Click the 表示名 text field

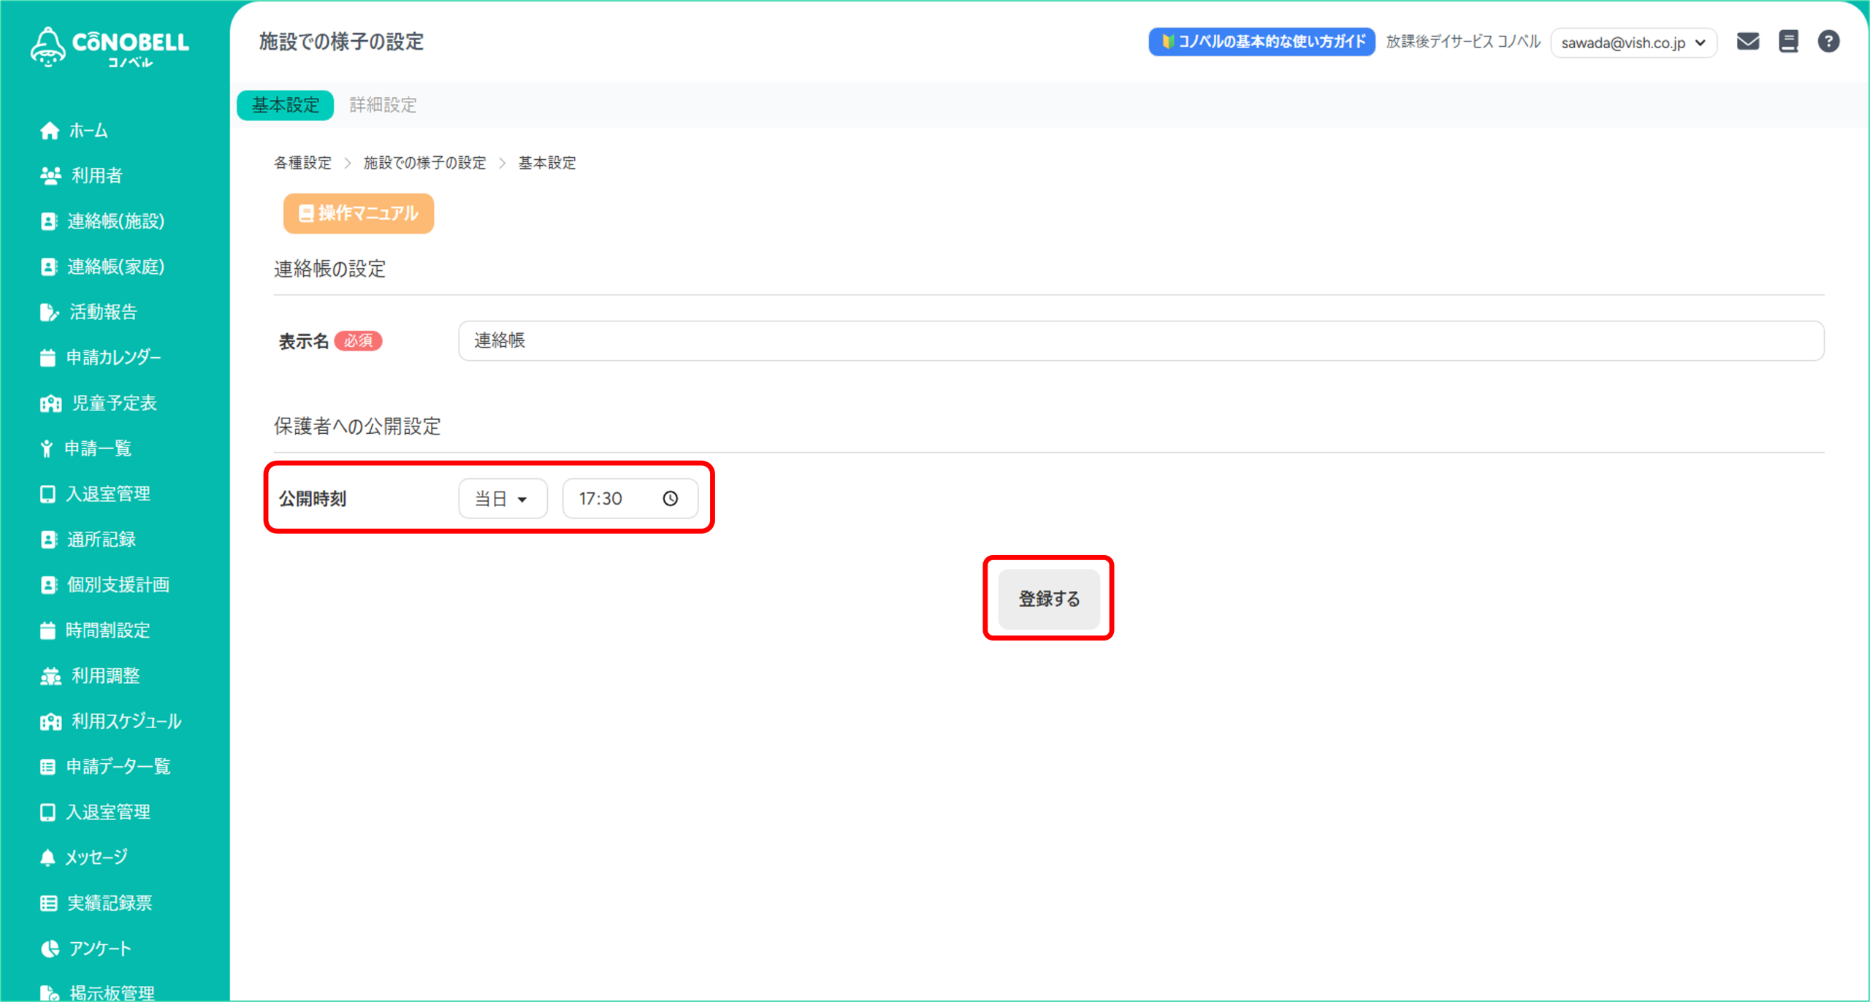click(1140, 340)
